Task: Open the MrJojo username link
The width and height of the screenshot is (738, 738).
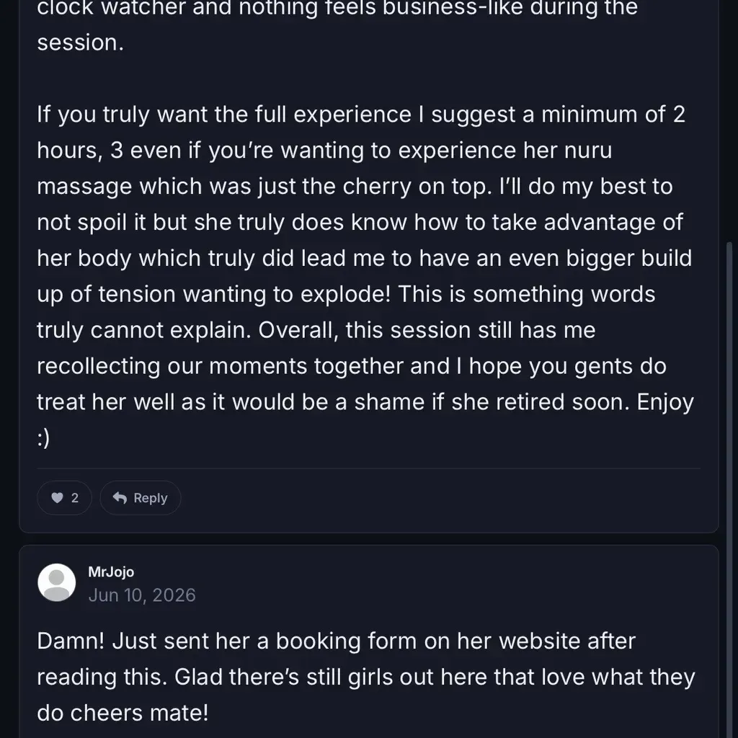Action: (111, 572)
